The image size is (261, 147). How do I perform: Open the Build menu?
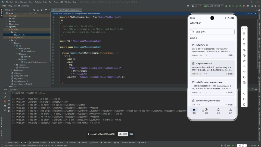pos(45,2)
